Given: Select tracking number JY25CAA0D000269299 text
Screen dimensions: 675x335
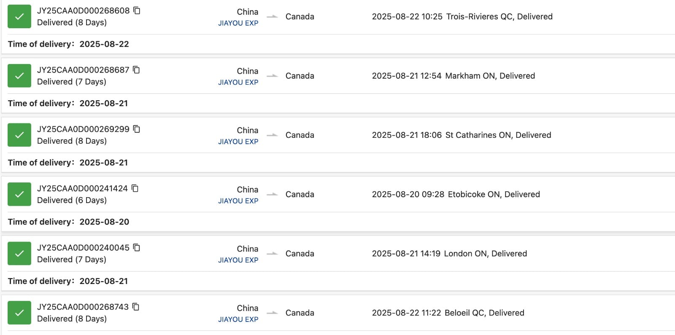Looking at the screenshot, I should click(x=83, y=129).
